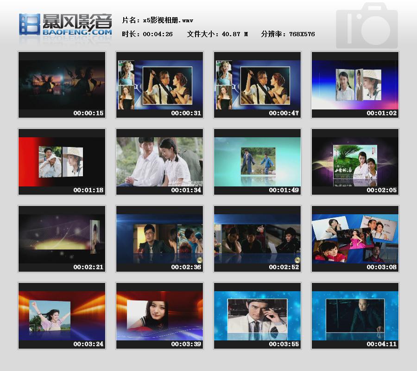The image size is (417, 371).
Task: Open the thumbnail at 00:01:02
Action: pos(355,84)
